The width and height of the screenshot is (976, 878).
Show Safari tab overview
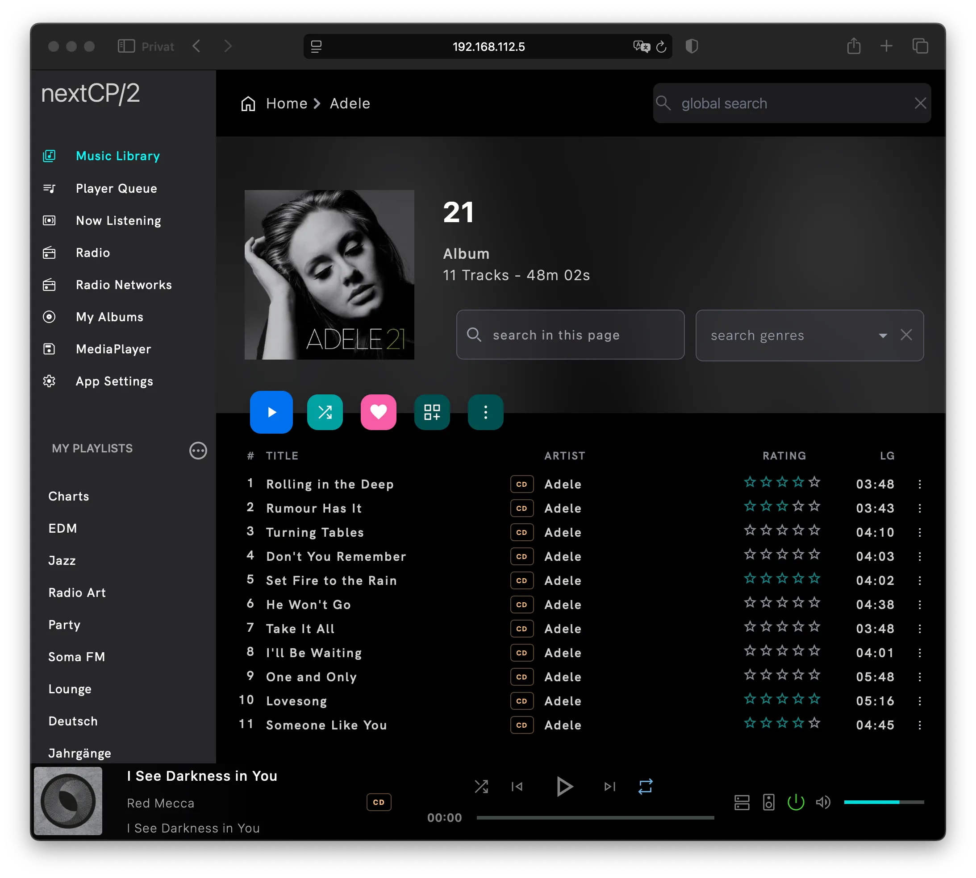(x=920, y=46)
